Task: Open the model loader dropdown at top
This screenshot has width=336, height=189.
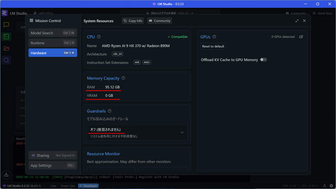Action: coord(170,13)
